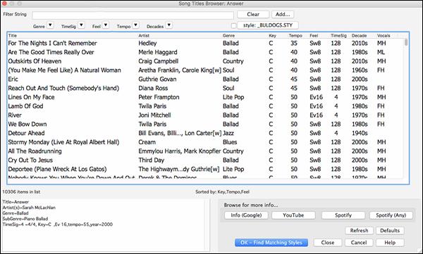Search the song on YouTube
423x254 pixels.
pos(293,215)
